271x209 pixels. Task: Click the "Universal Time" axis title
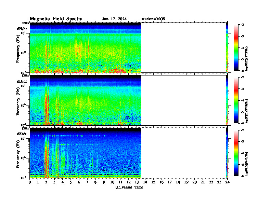click(129, 187)
